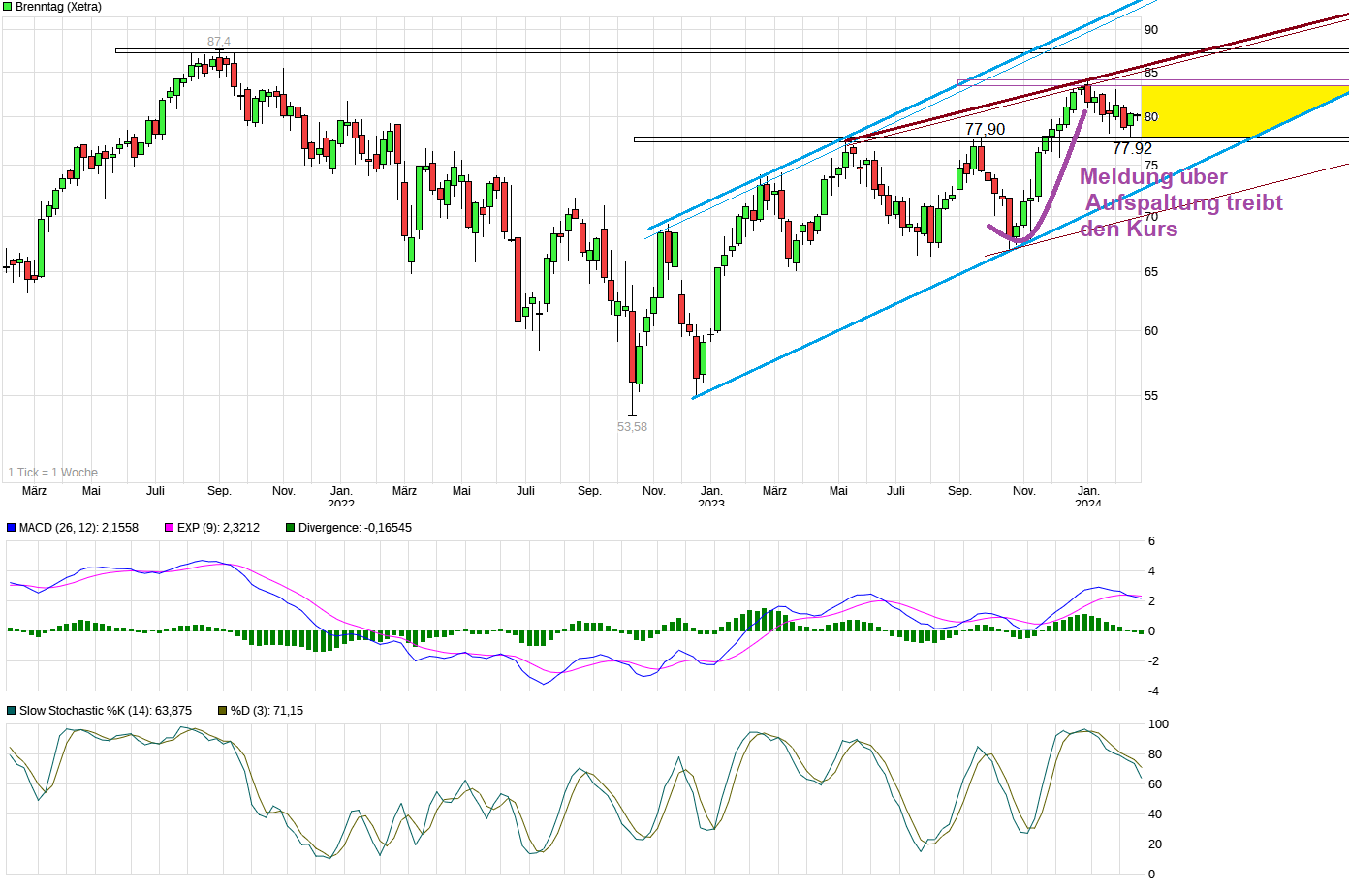The height and width of the screenshot is (890, 1349).
Task: Click the teal Slow Stochastic %K legend icon
Action: point(11,710)
